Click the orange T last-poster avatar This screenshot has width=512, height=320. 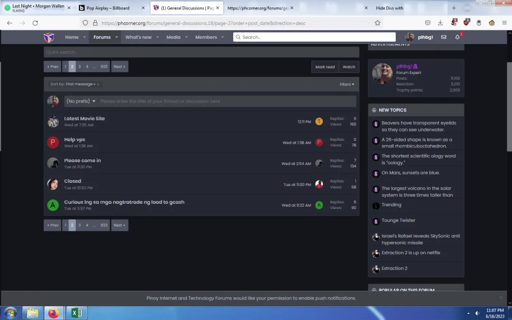319,121
